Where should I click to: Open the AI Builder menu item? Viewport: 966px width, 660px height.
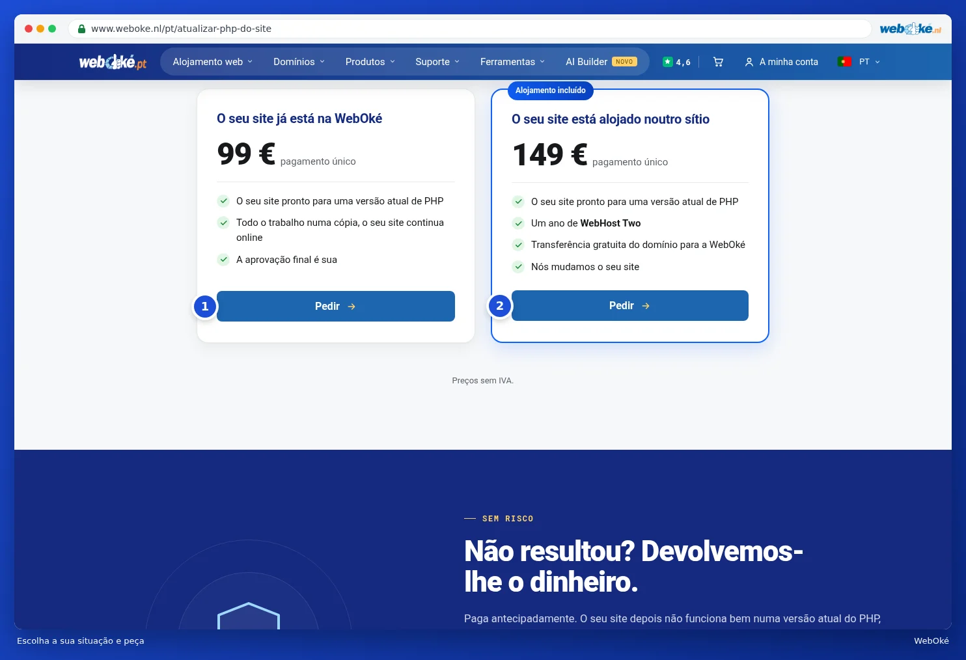[x=601, y=62]
